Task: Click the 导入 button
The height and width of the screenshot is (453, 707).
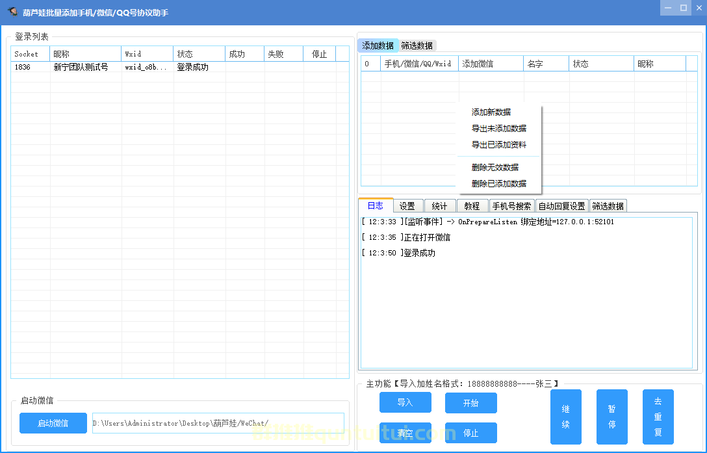Action: click(405, 402)
